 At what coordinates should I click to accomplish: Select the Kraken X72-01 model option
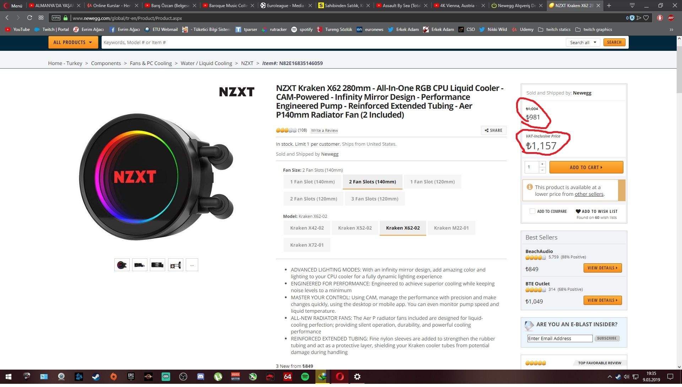(x=307, y=245)
